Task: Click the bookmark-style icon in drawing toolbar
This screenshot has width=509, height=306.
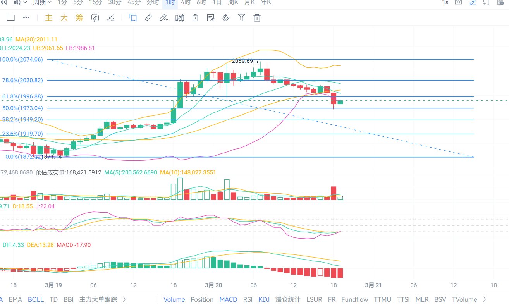Action: click(133, 18)
